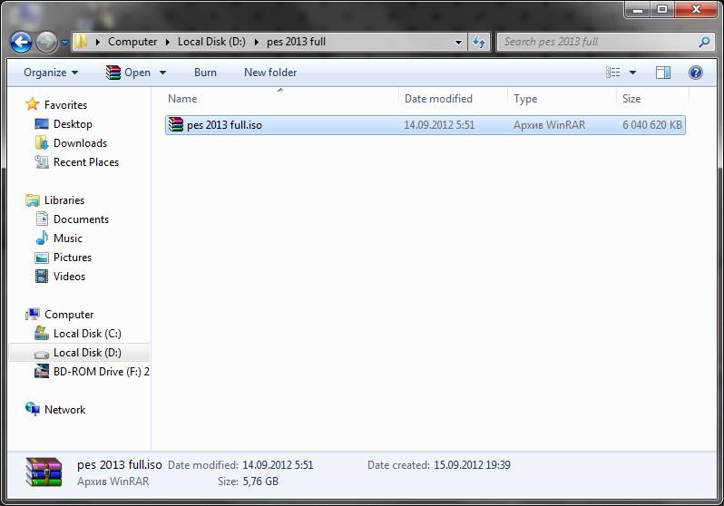Click the Downloads folder icon
Screen dimensions: 724x506
(42, 142)
